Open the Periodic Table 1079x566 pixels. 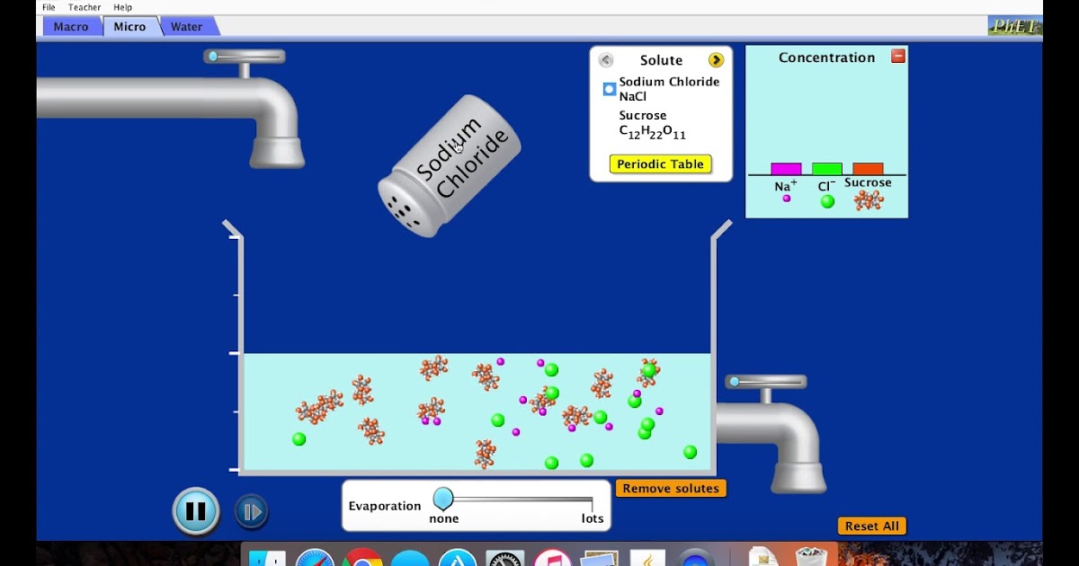(x=661, y=164)
